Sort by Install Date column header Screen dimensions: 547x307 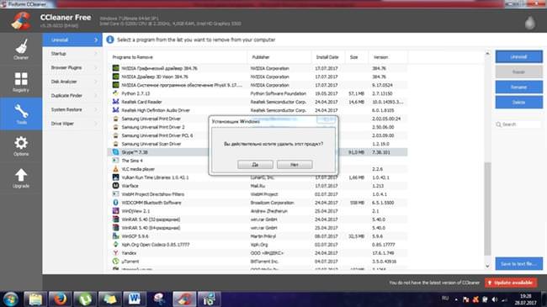[x=328, y=57]
